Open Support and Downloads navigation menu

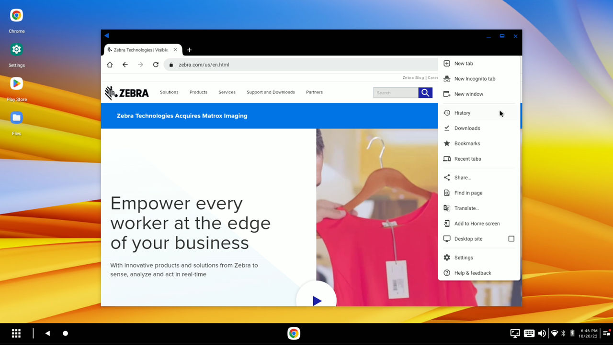point(271,92)
